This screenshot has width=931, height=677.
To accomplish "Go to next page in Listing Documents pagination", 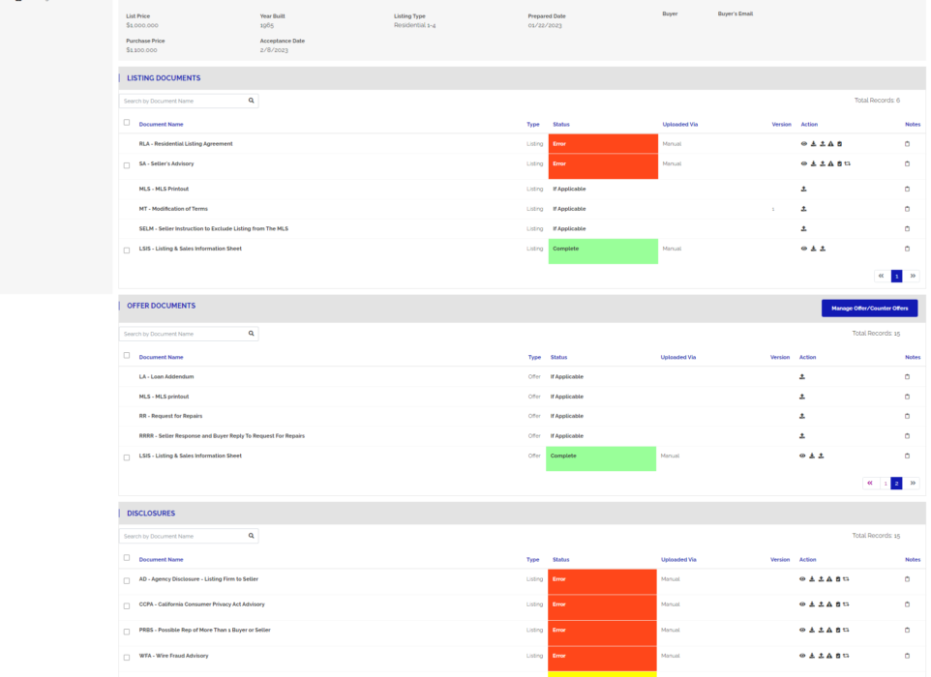I will click(912, 276).
